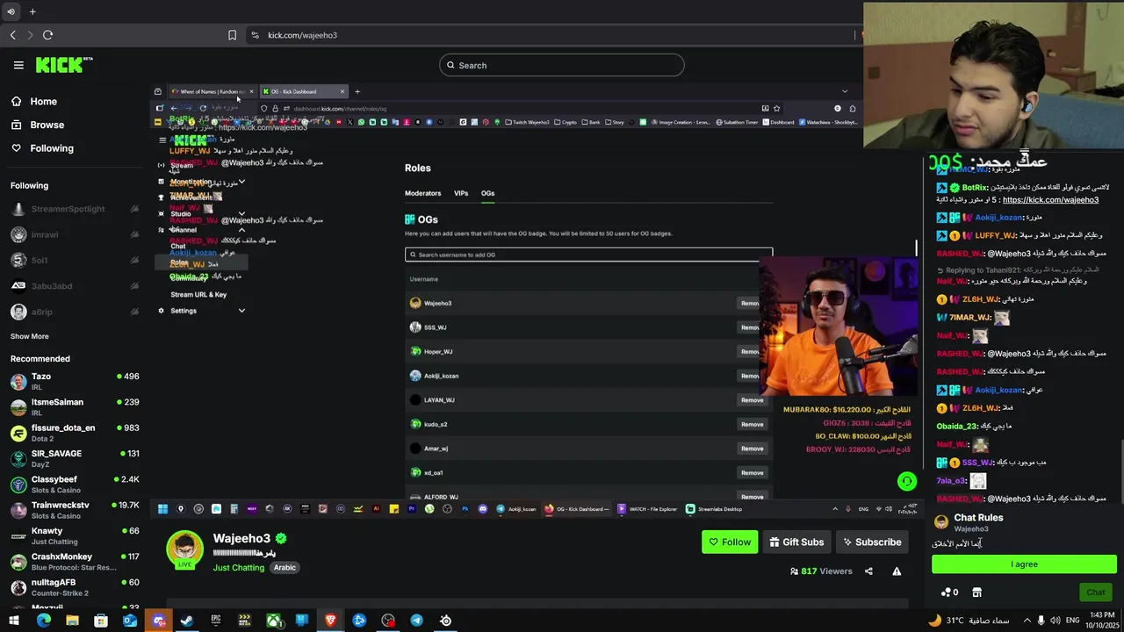The height and width of the screenshot is (632, 1124).
Task: Remove kudo_s2 from OGs list
Action: [752, 425]
